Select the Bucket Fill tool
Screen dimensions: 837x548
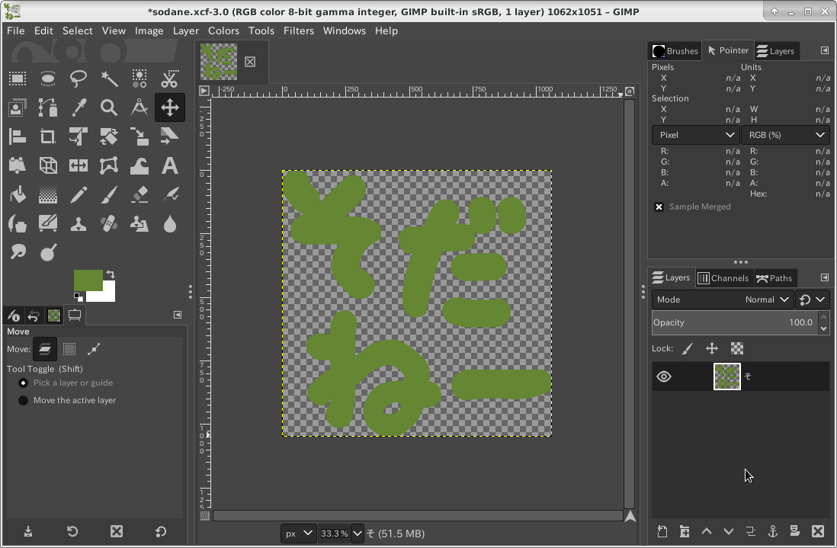click(x=18, y=195)
